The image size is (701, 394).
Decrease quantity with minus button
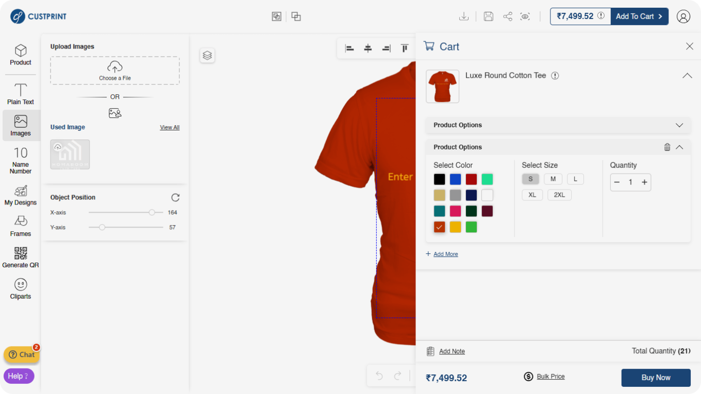(x=617, y=182)
